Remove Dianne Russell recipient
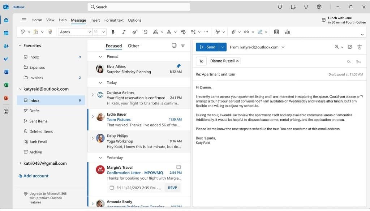This screenshot has width=370, height=211. click(237, 61)
